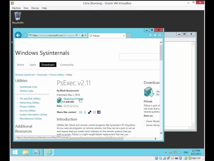Click the Process Utilities breadcrumb link
Image resolution: width=214 pixels, height=161 pixels.
coord(57,75)
